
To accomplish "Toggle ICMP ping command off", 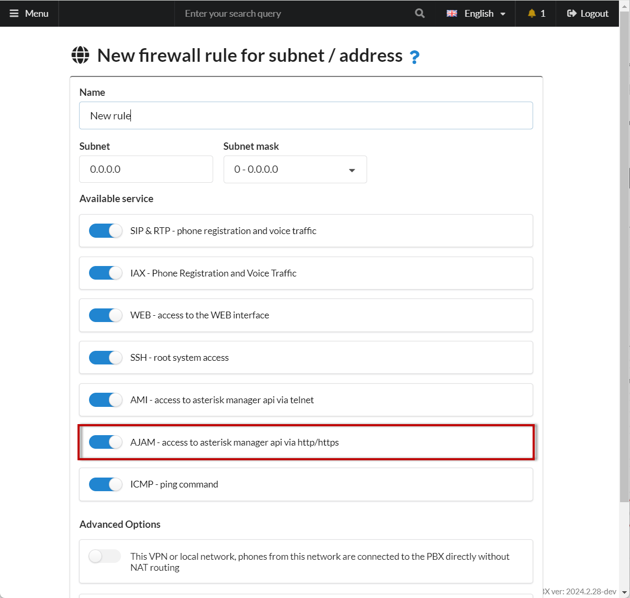I will 105,484.
